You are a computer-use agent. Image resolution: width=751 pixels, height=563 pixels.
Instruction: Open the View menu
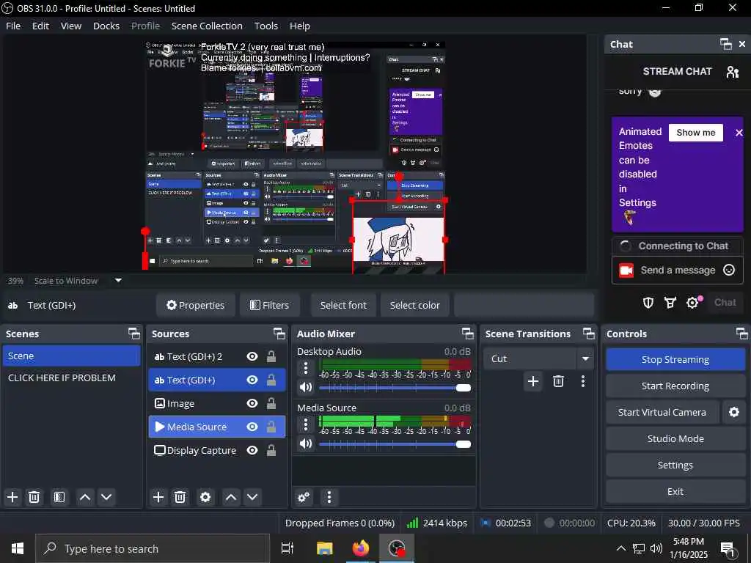pos(71,26)
